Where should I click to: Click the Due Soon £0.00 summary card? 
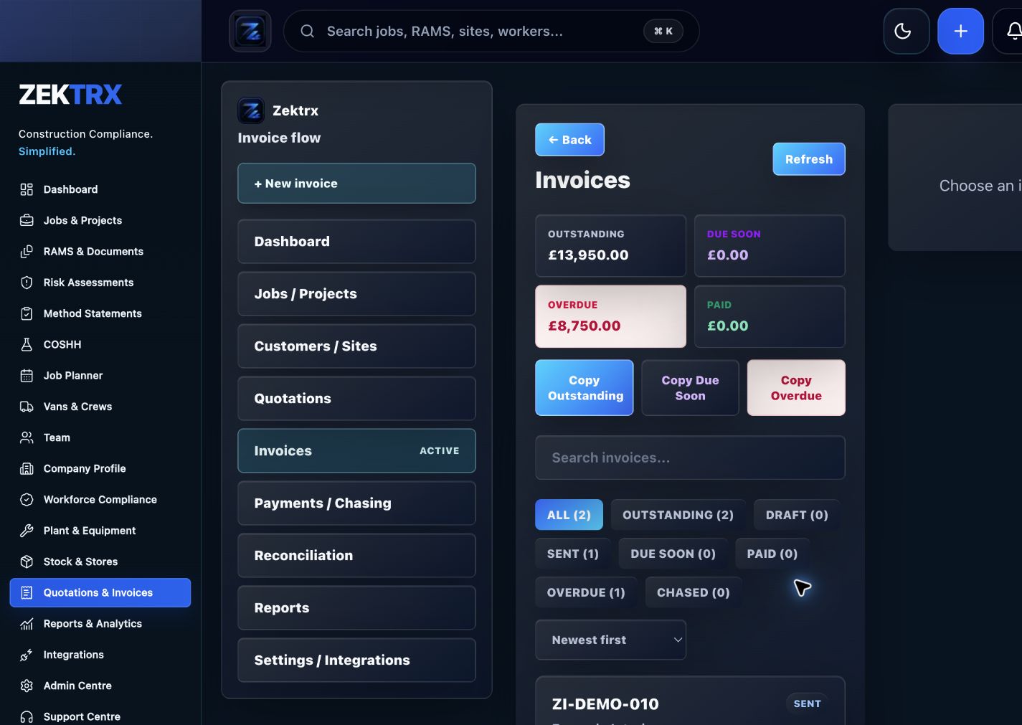point(770,246)
